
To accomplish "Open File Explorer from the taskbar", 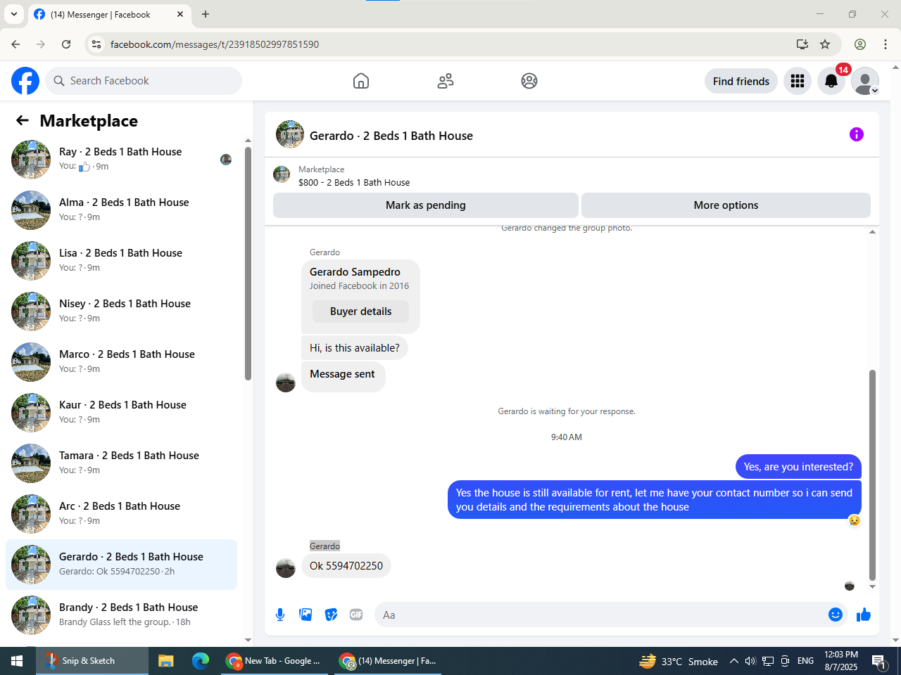I will tap(166, 661).
